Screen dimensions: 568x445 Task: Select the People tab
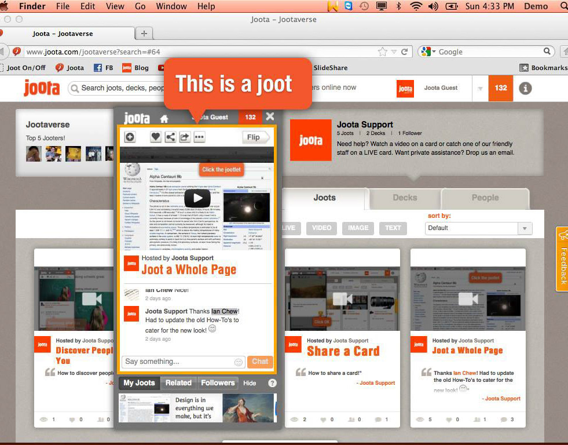click(x=485, y=198)
